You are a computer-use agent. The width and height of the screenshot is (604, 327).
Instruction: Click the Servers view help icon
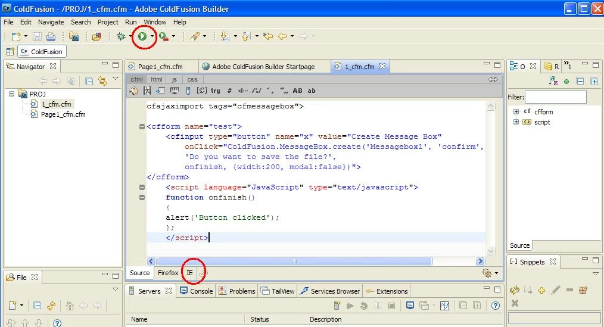[x=496, y=306]
